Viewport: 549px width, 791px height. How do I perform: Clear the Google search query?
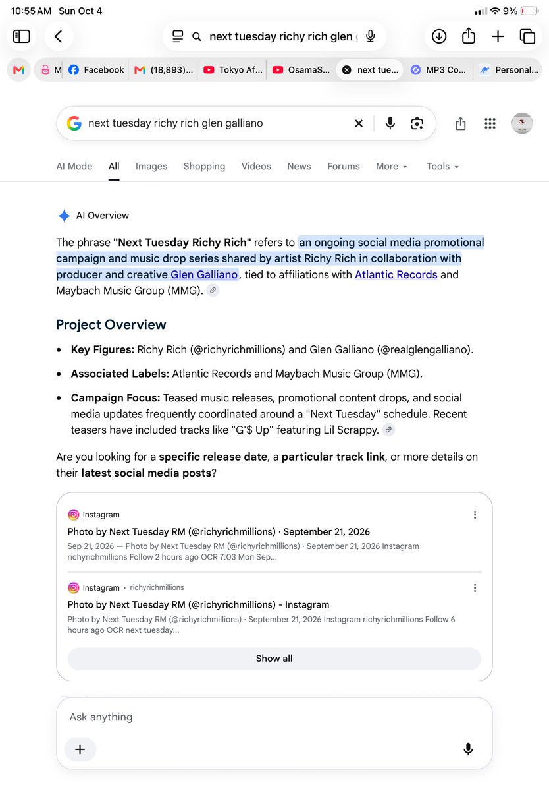tap(359, 123)
